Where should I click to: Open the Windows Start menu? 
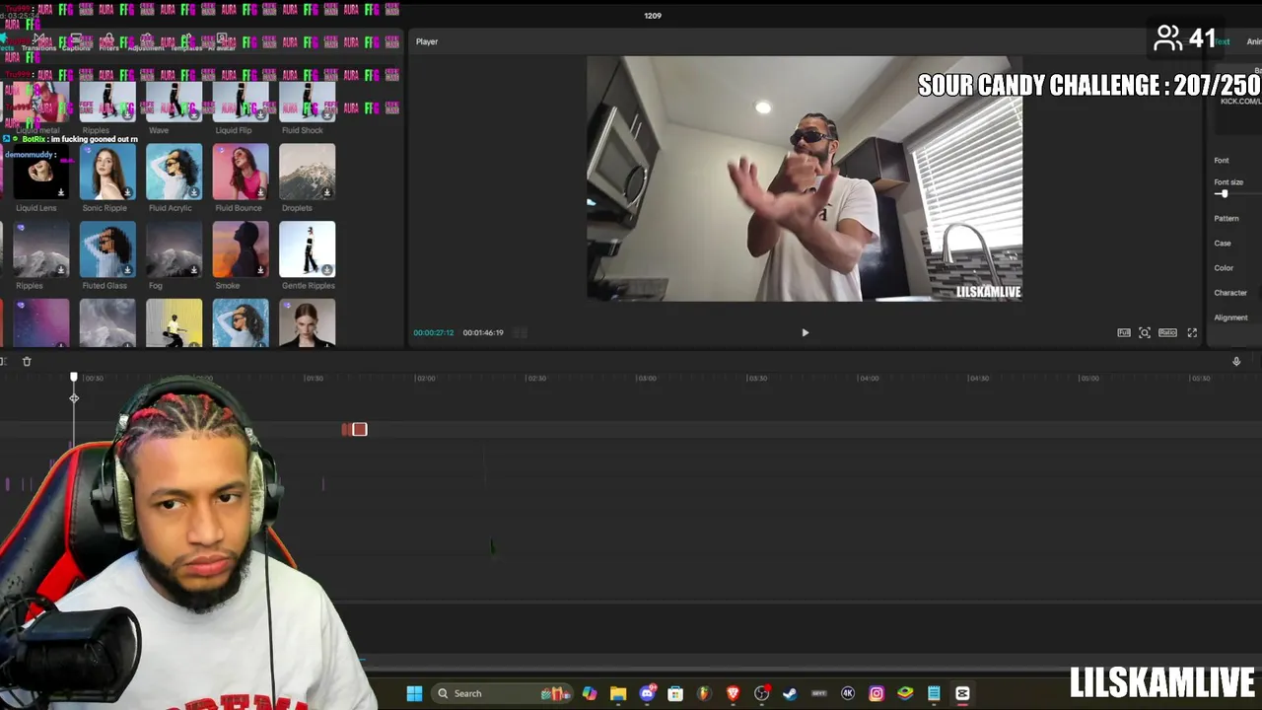tap(414, 694)
